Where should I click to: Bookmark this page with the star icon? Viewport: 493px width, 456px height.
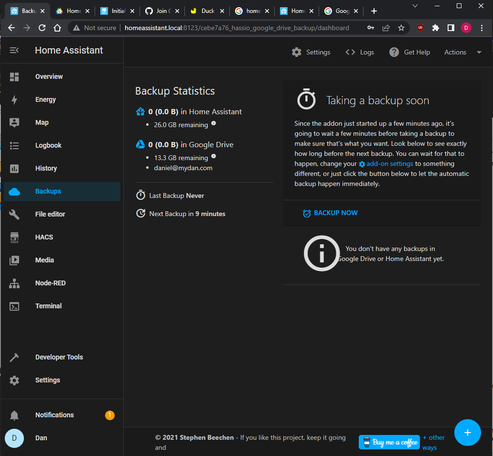coord(401,28)
